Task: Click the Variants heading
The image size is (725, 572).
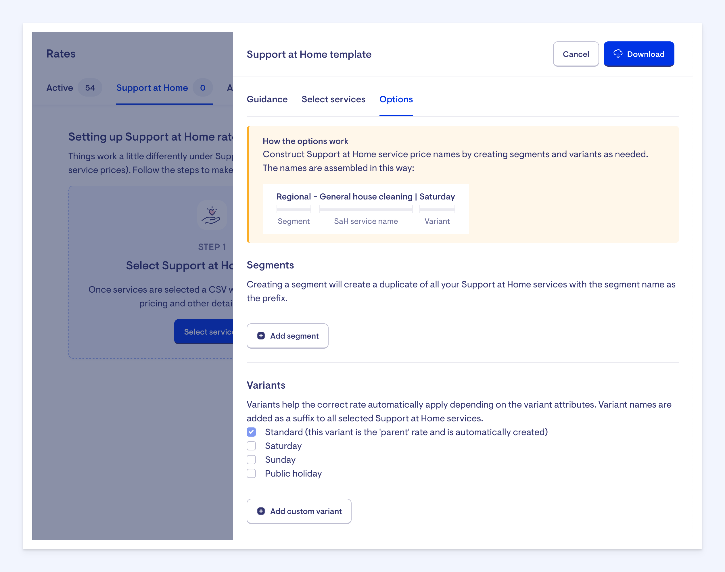Action: (266, 385)
